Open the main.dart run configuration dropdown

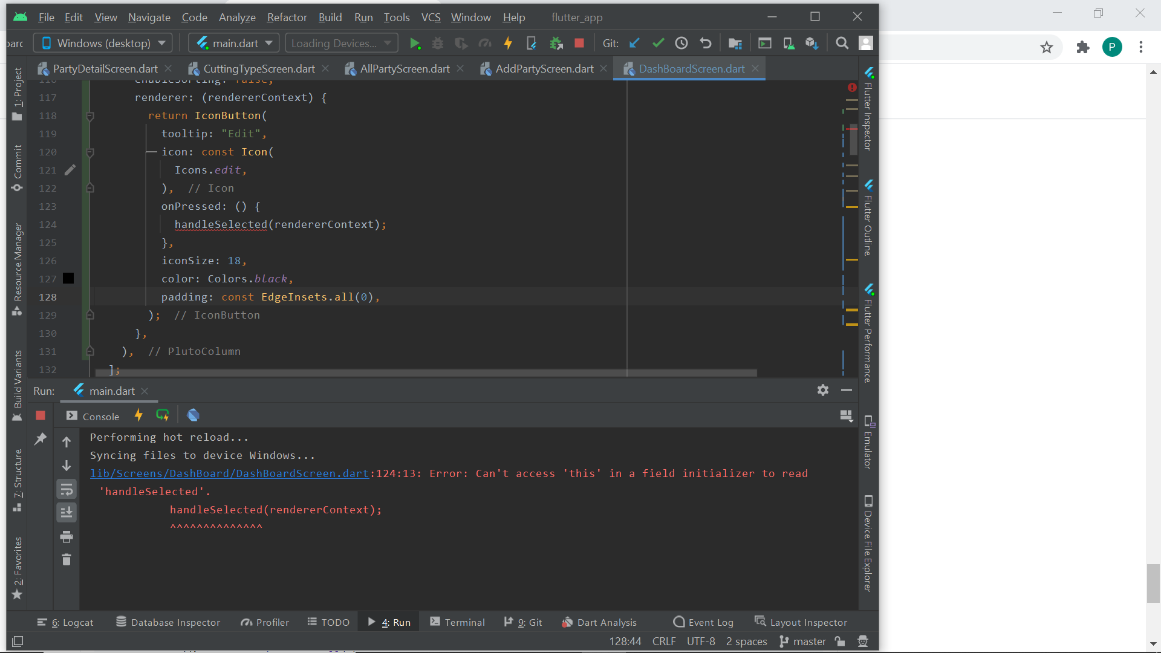click(233, 42)
